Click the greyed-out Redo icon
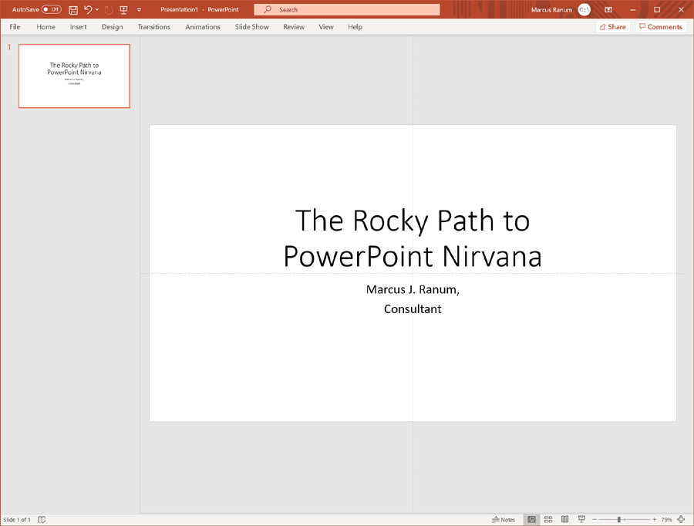This screenshot has height=526, width=694. point(109,10)
